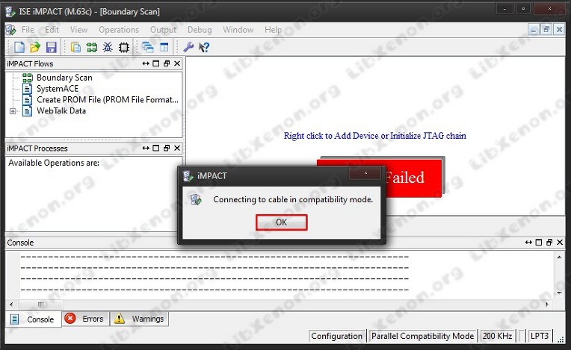Image resolution: width=571 pixels, height=350 pixels.
Task: Close the iMPACT Processes panel
Action: coord(177,149)
